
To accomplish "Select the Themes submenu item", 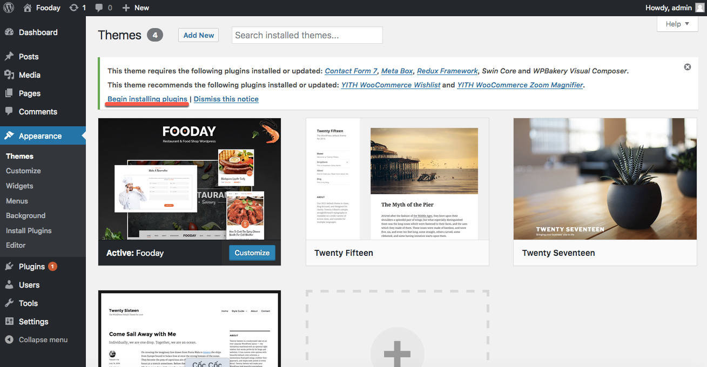I will pos(20,156).
